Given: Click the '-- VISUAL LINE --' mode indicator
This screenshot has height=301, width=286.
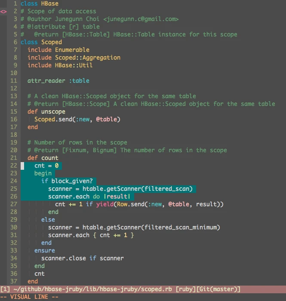Looking at the screenshot, I should click(29, 297).
